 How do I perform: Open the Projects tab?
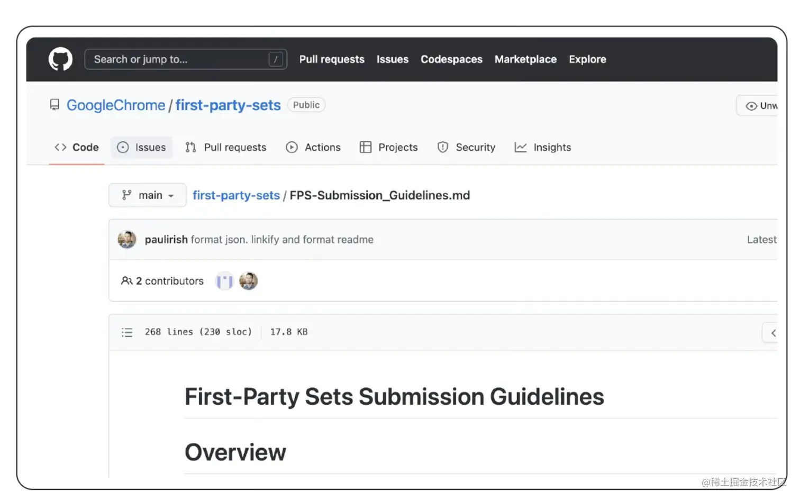point(388,148)
